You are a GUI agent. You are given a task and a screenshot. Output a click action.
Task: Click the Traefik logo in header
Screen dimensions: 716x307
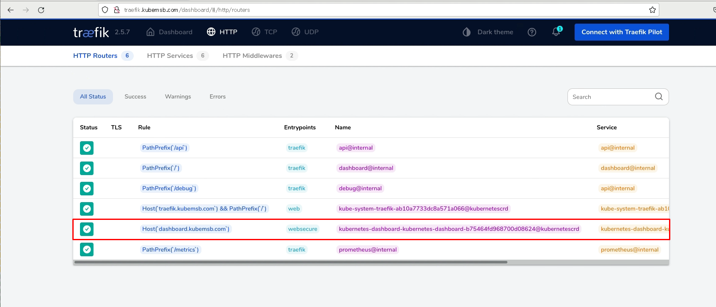pyautogui.click(x=91, y=32)
